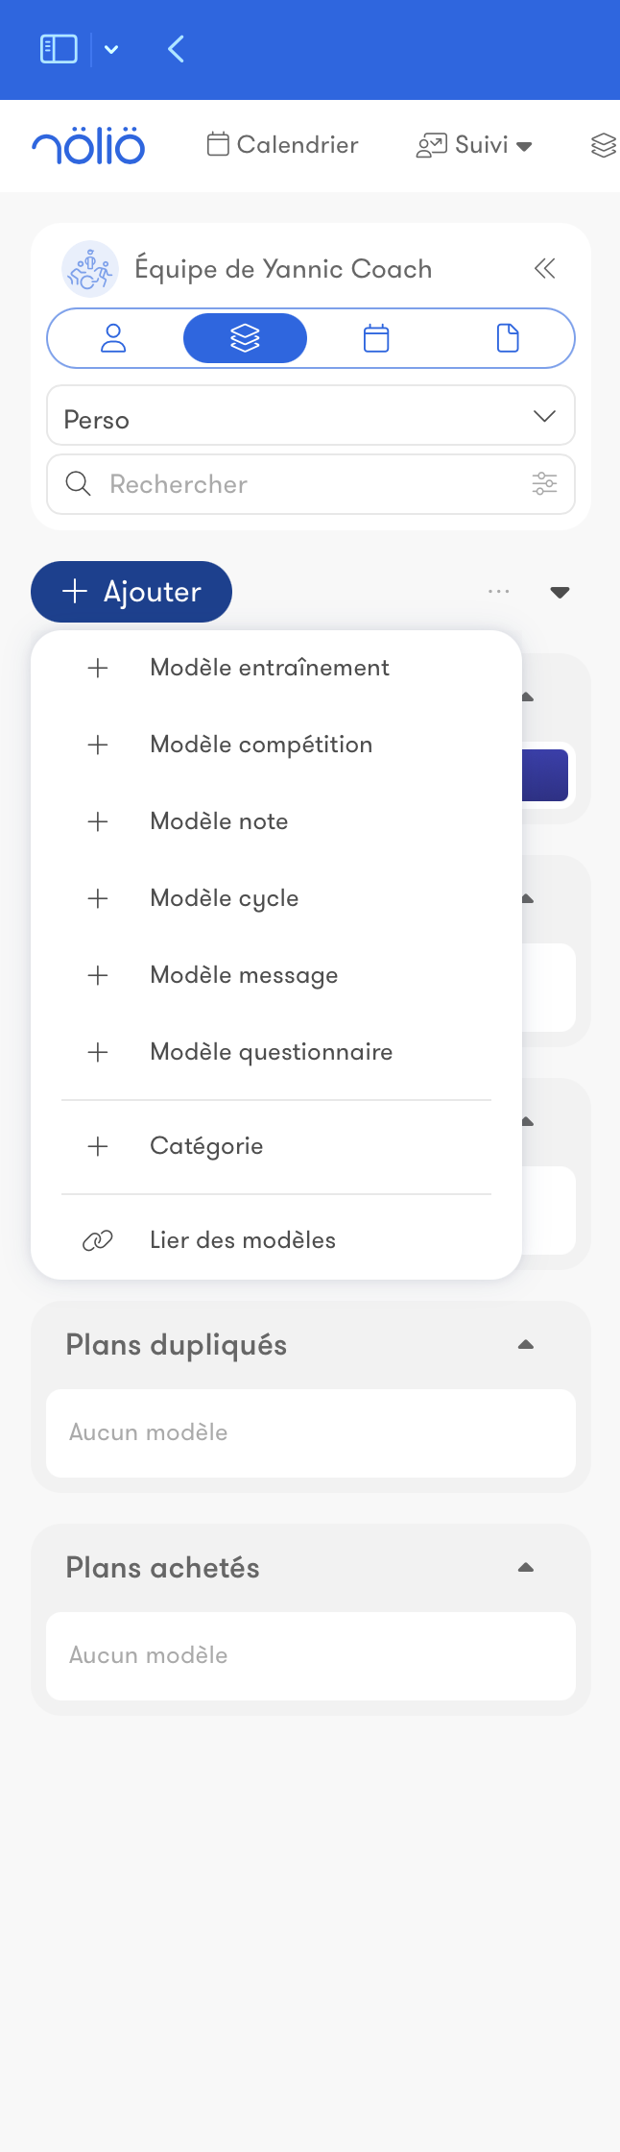Select Lier des modèles menu entry
Screen dimensions: 620x2152
click(242, 1240)
